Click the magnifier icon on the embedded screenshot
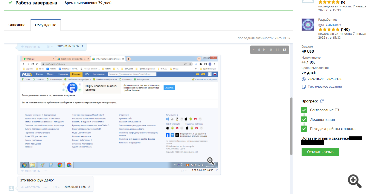This screenshot has width=368, height=194. [x=210, y=161]
